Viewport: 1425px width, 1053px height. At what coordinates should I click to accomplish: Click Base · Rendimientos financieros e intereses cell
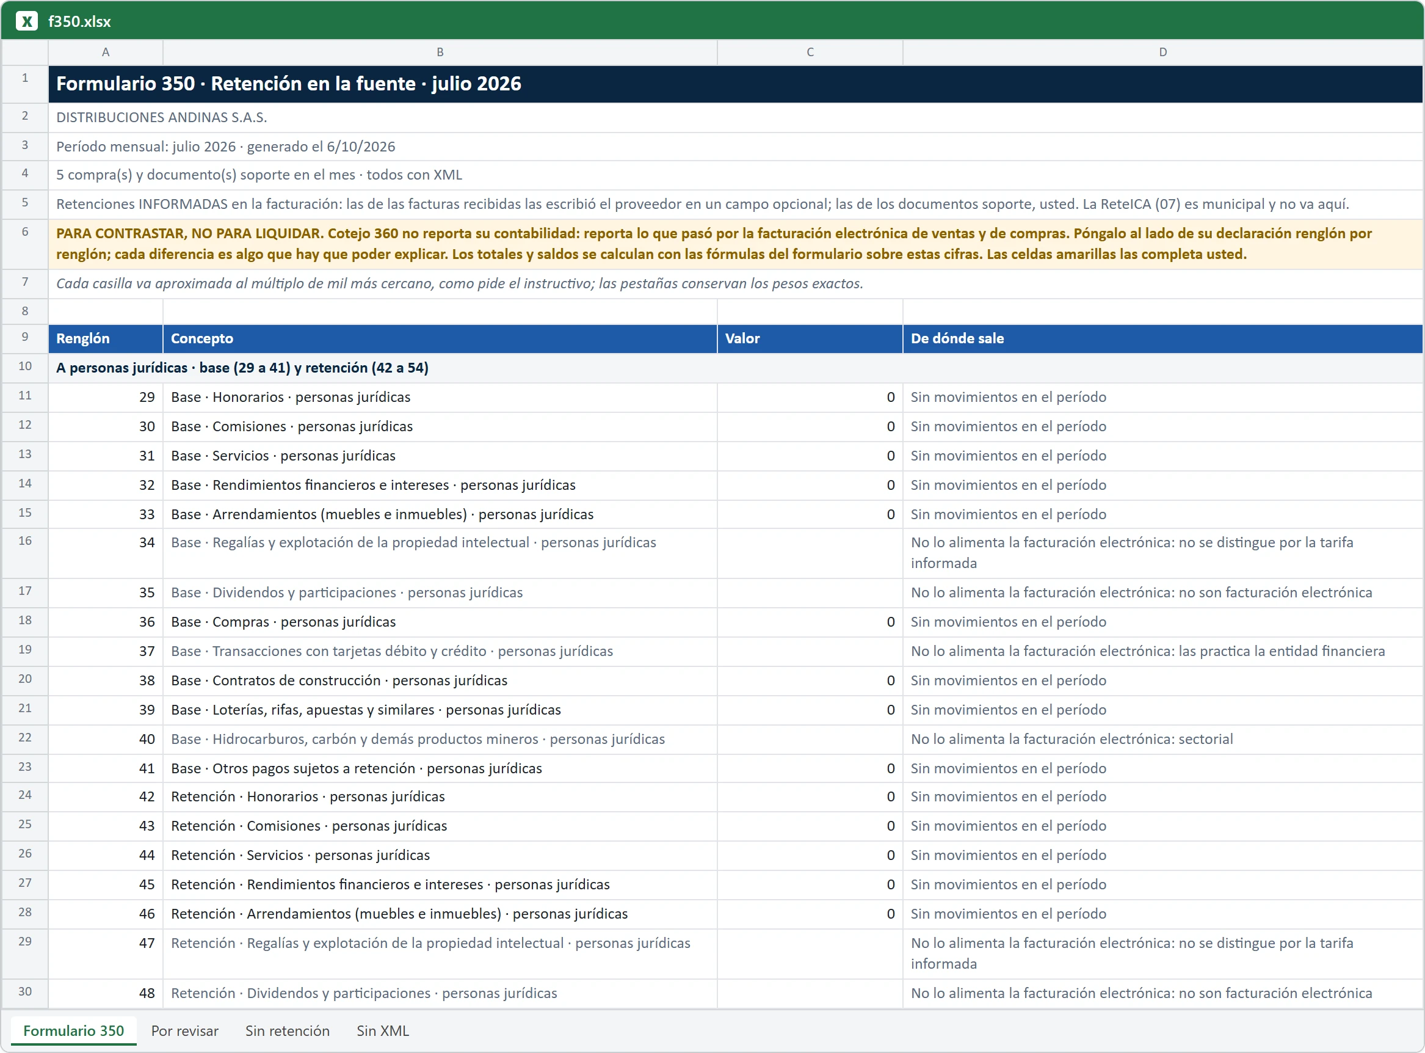440,486
